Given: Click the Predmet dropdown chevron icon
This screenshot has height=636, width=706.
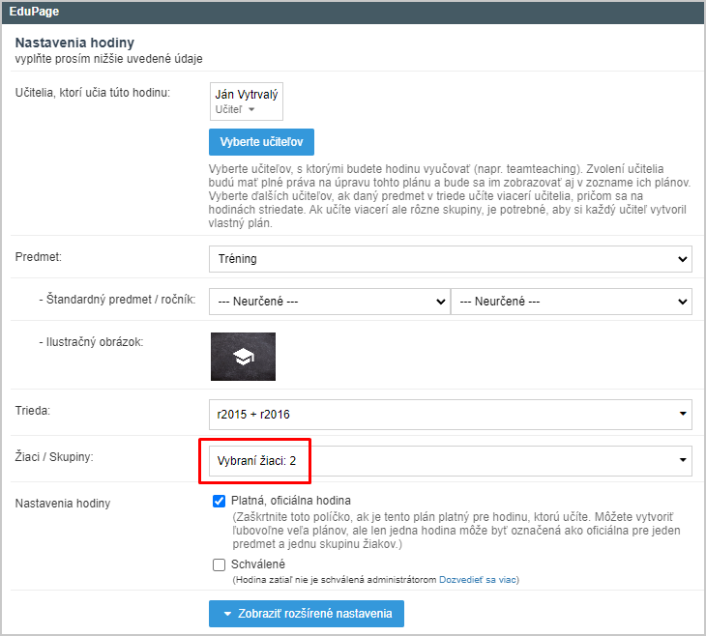Looking at the screenshot, I should 683,259.
